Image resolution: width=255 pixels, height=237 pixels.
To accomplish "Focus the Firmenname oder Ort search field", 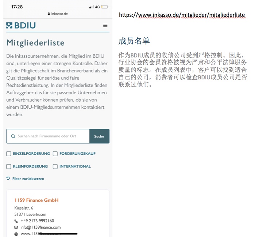I will click(48, 136).
